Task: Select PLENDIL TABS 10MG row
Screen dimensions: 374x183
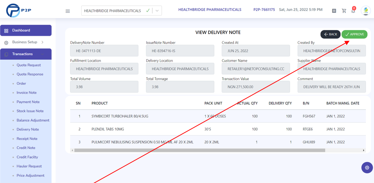Action: 218,129
